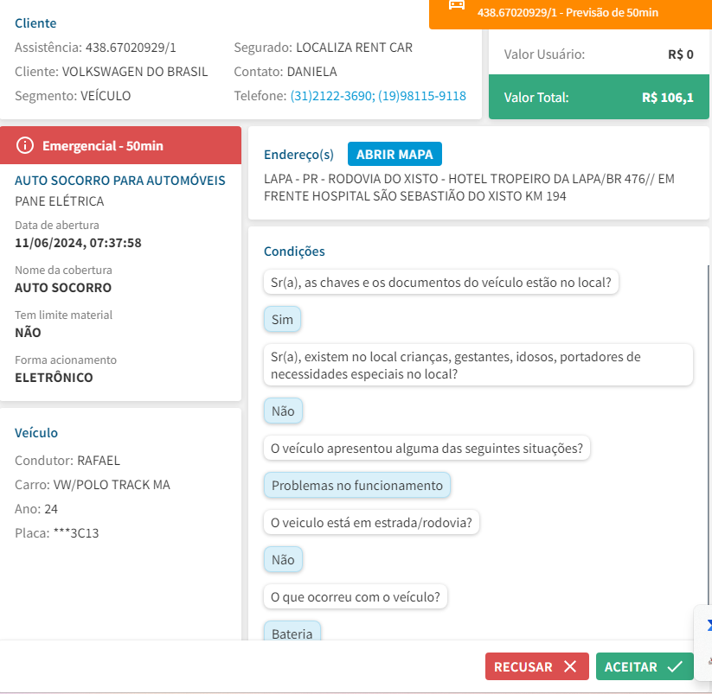Open the orange 'Previsão de 50min' notification
Image resolution: width=712 pixels, height=694 pixels.
coord(568,13)
